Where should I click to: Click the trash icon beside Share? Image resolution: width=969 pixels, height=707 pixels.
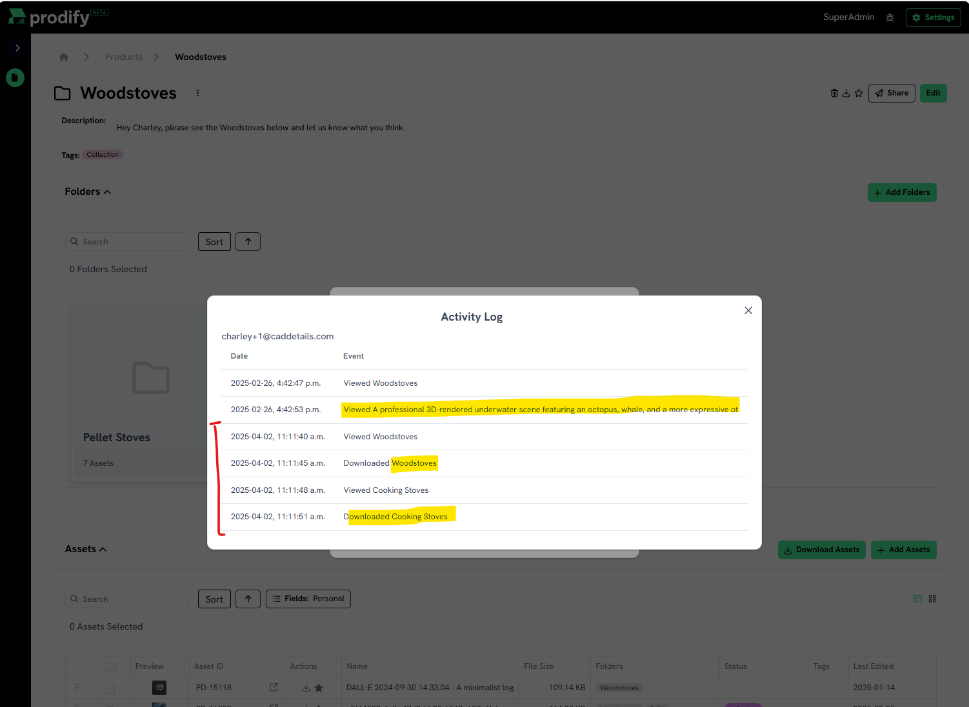834,93
